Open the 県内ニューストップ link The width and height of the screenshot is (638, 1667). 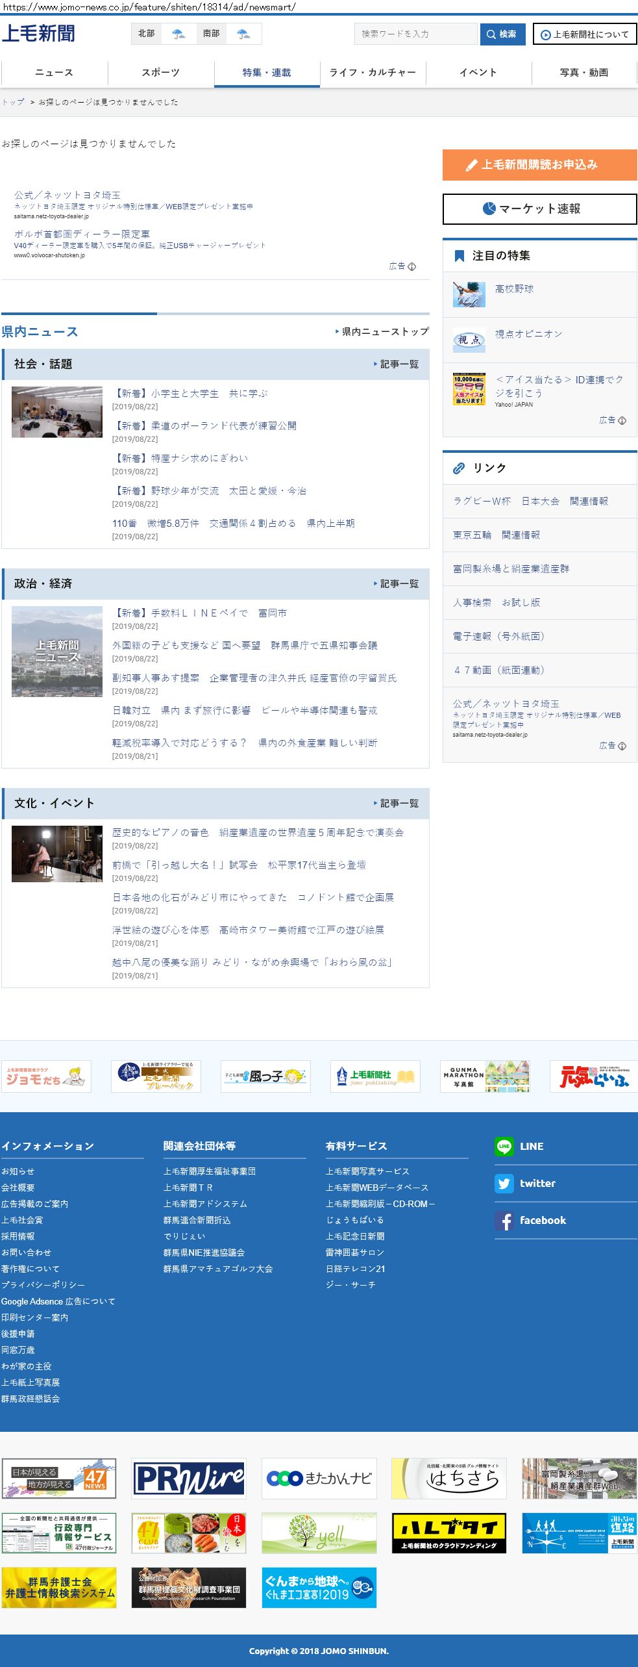coord(382,332)
